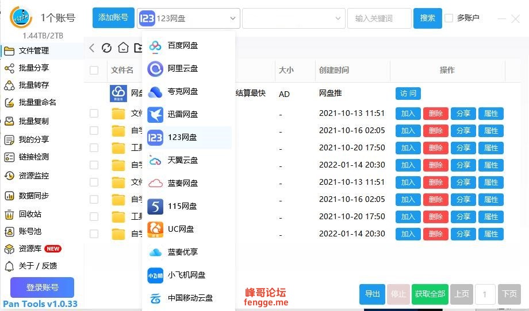529x311 pixels.
Task: Choose 蓝奏网盘 in dropdown
Action: click(188, 184)
